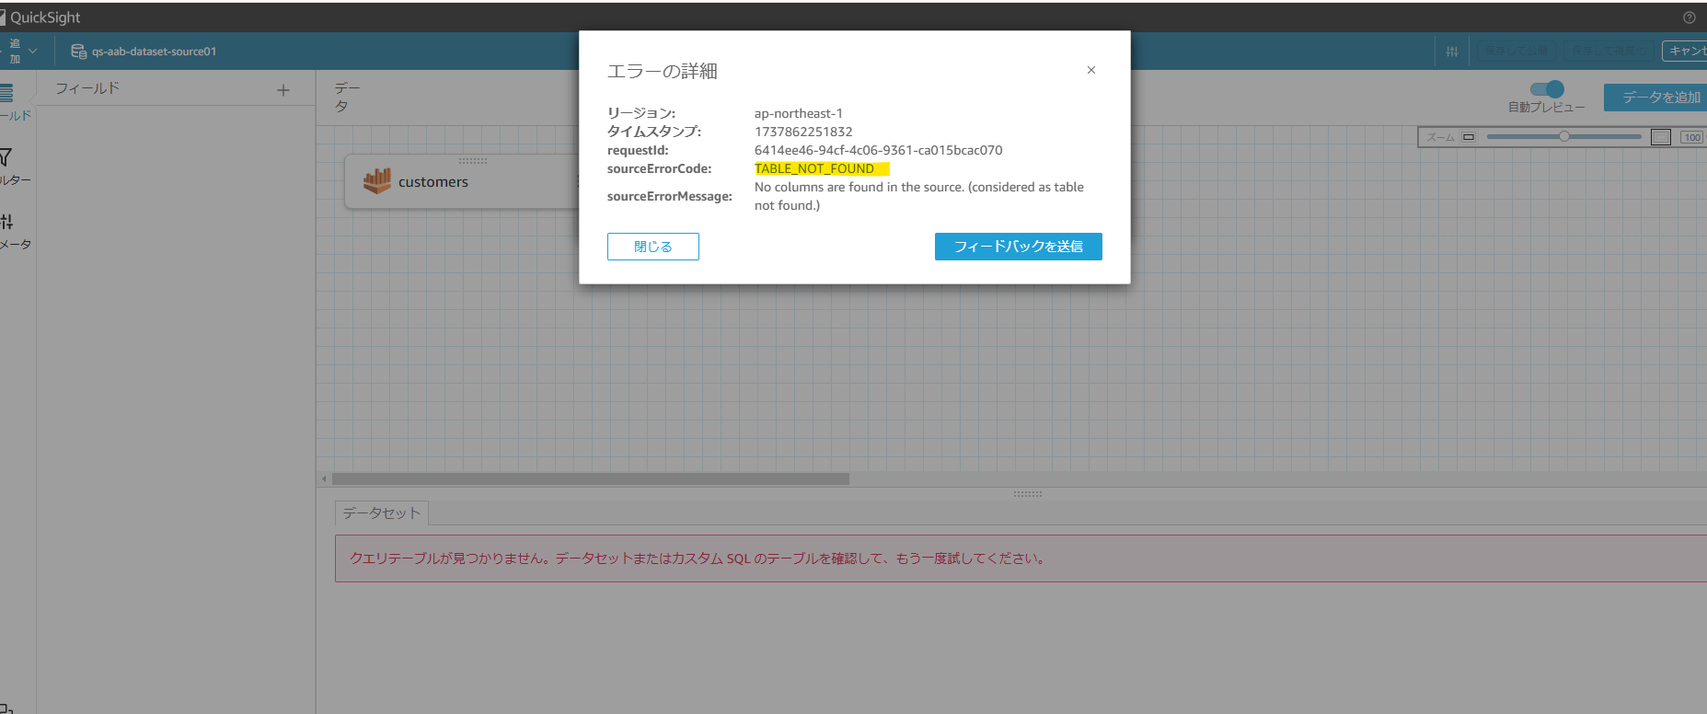Close the error details dialog with X
1707x714 pixels.
click(1090, 70)
